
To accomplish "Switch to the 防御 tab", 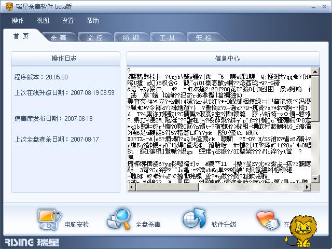I will [x=131, y=38].
